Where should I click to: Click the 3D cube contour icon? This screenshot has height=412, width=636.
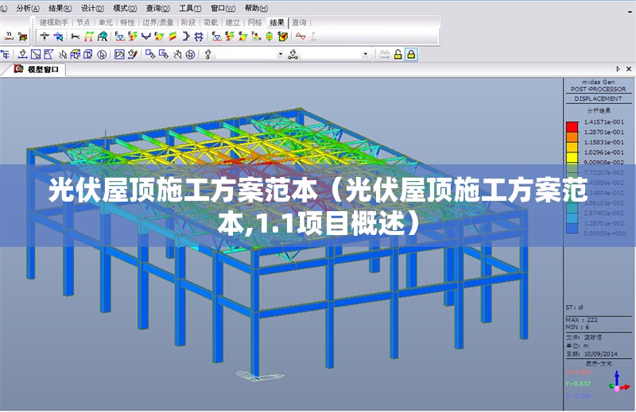point(282,37)
